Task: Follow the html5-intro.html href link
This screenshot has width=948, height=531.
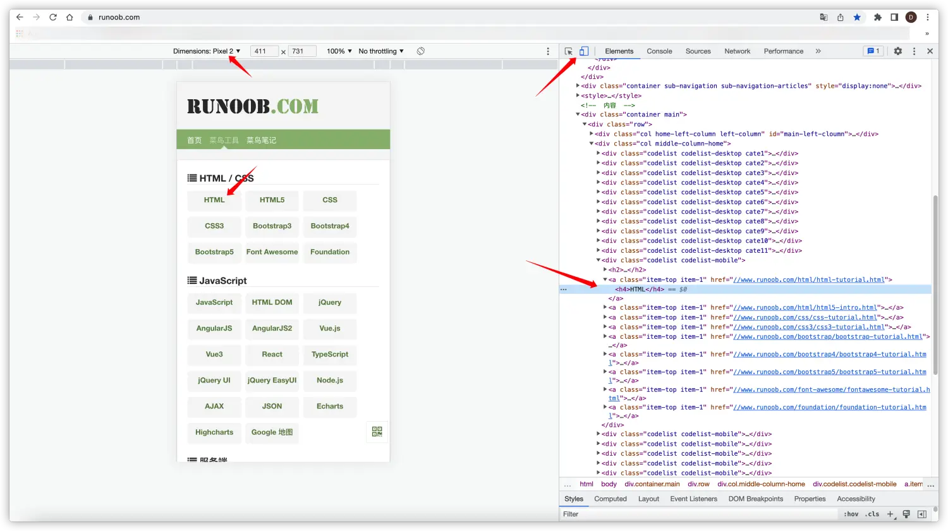Action: (x=805, y=308)
